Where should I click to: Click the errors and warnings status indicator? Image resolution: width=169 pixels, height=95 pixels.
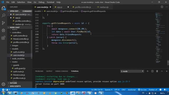click(6, 90)
